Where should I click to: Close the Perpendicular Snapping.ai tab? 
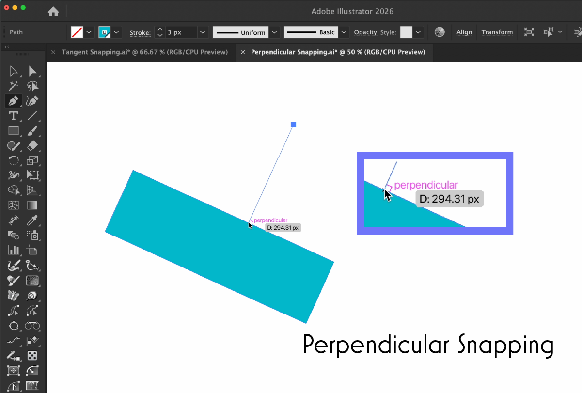[x=243, y=52]
